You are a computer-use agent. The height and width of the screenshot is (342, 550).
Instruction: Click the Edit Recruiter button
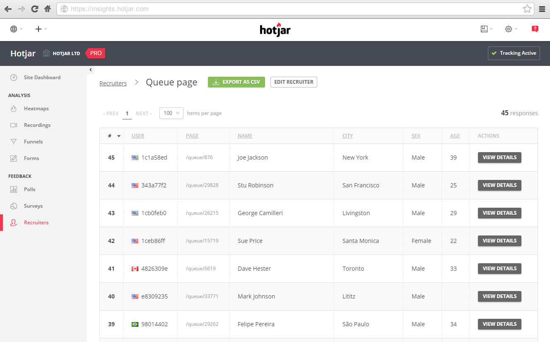click(x=294, y=82)
